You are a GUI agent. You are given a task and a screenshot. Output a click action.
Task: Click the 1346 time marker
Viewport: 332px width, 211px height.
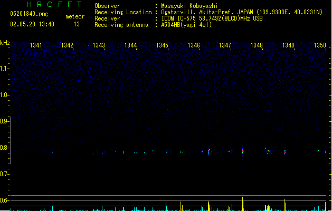tap(194, 45)
